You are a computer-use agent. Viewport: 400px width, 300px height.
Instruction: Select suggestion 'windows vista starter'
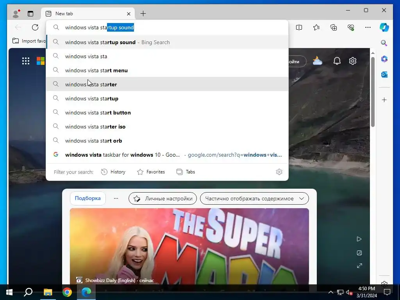click(x=167, y=84)
